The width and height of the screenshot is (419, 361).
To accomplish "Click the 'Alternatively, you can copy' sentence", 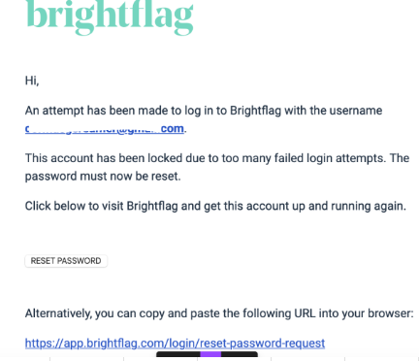I will click(219, 313).
